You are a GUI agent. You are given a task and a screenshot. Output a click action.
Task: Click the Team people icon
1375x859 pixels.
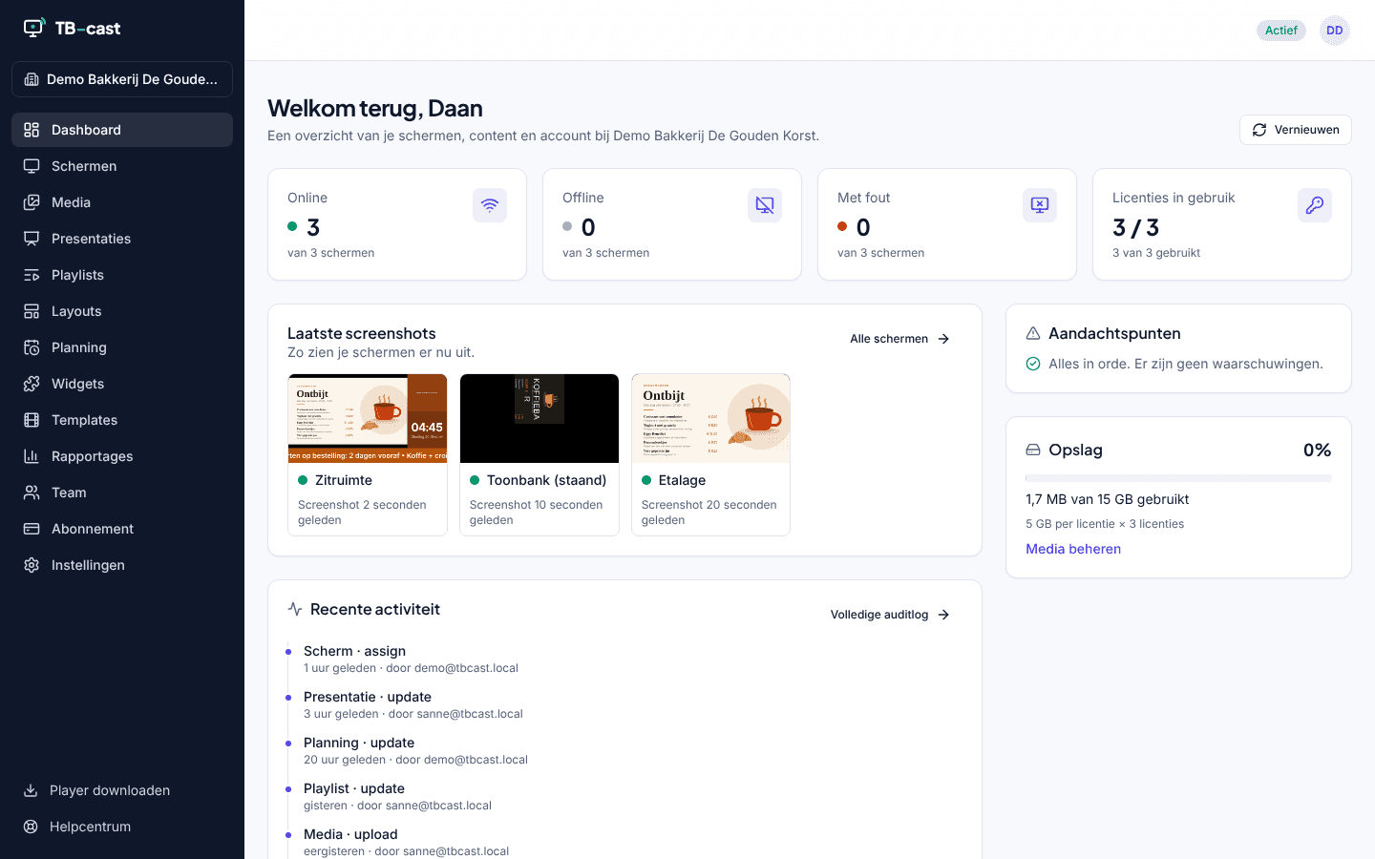point(32,492)
